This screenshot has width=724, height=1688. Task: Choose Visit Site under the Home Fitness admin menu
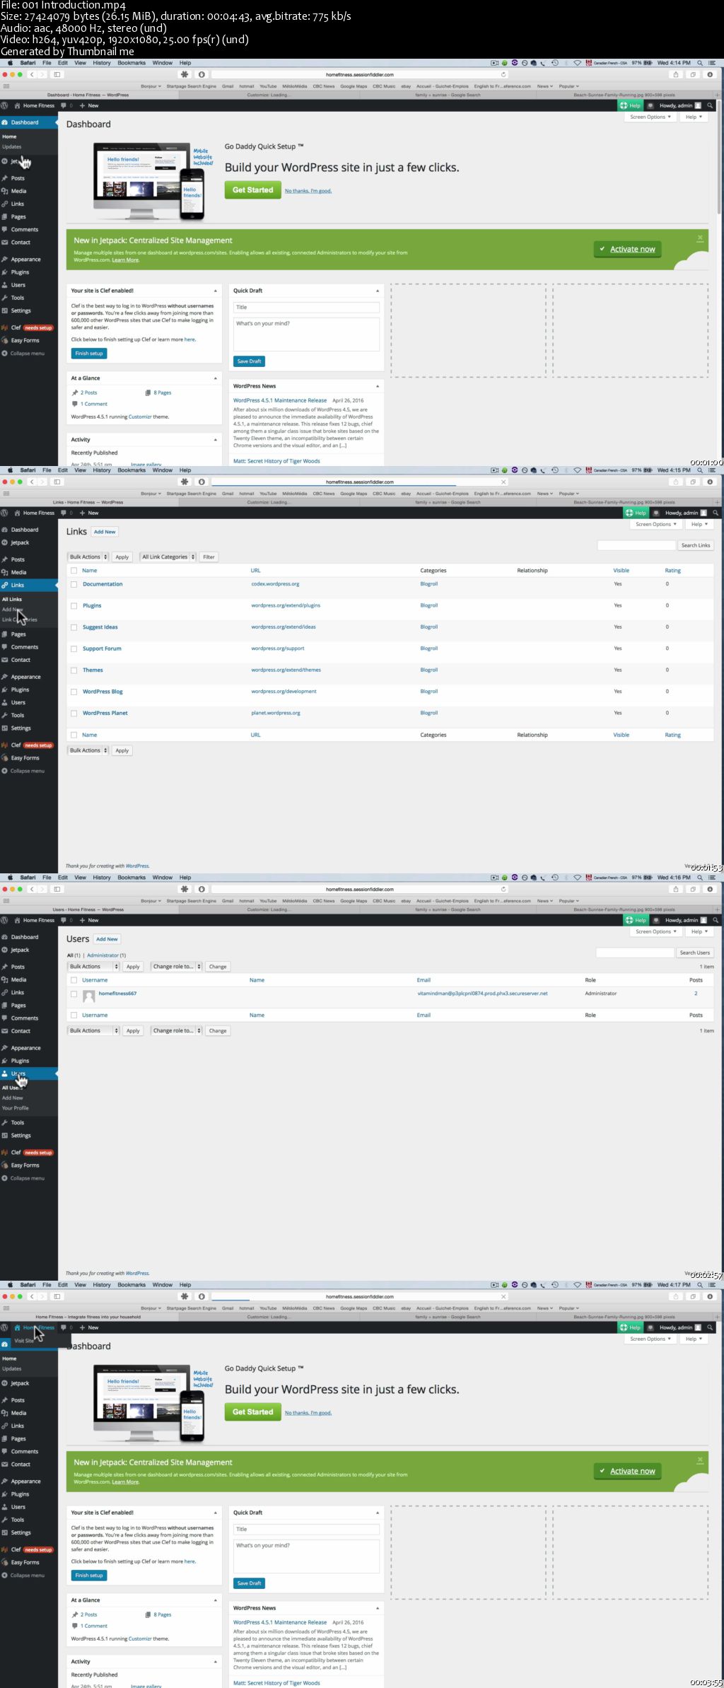(24, 1340)
